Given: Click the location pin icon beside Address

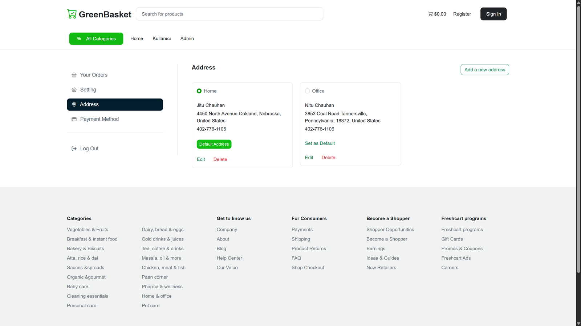Looking at the screenshot, I should [x=74, y=104].
